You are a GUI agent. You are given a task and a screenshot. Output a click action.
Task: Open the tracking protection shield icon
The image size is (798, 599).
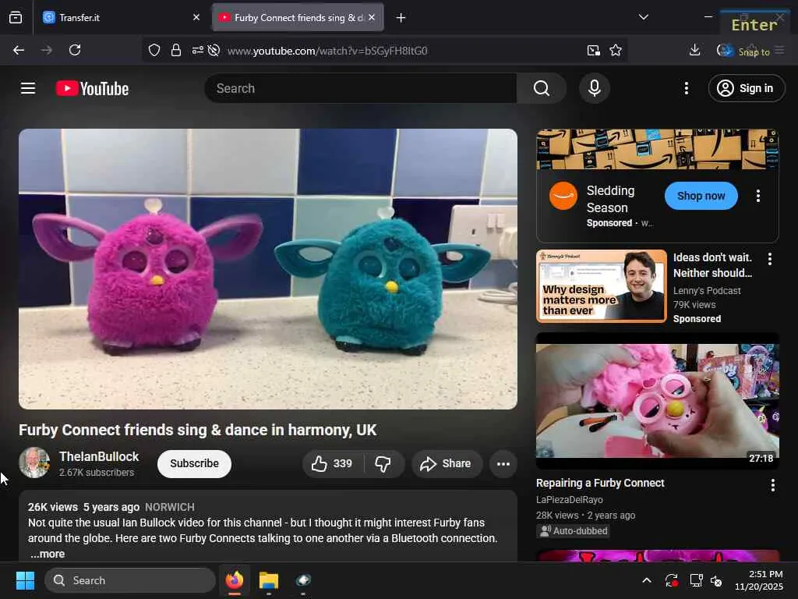point(154,50)
